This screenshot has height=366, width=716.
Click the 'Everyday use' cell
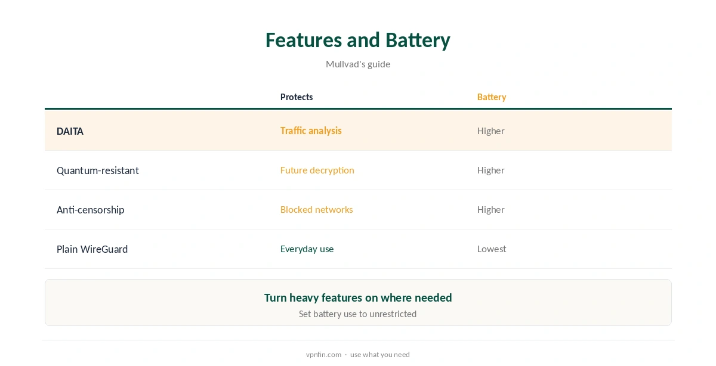tap(307, 249)
